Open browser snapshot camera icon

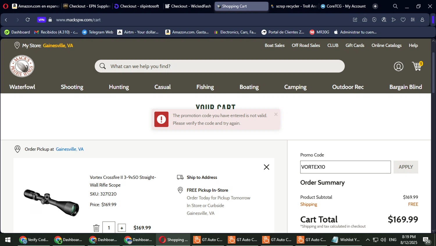click(364, 20)
